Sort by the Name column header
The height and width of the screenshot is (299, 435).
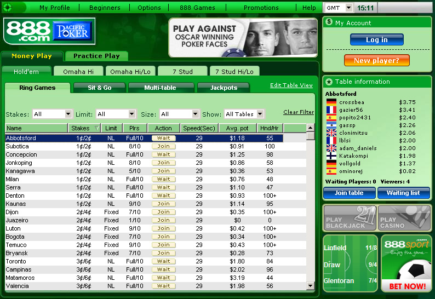36,128
